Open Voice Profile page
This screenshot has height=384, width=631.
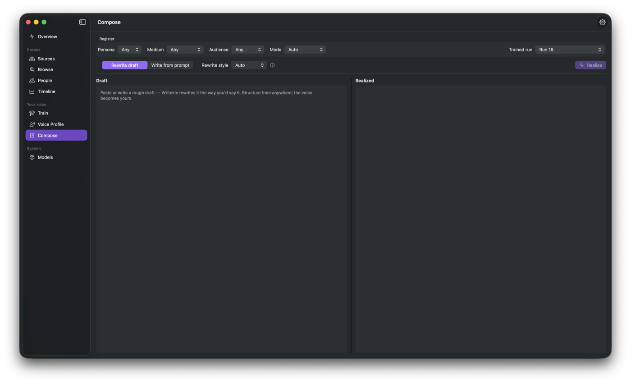click(x=56, y=124)
